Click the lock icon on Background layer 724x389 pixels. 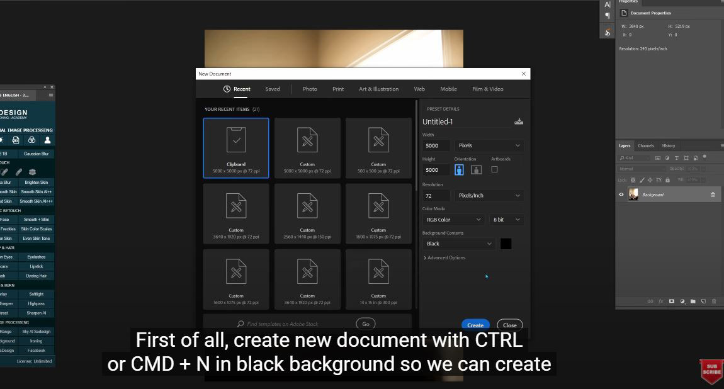coord(713,194)
